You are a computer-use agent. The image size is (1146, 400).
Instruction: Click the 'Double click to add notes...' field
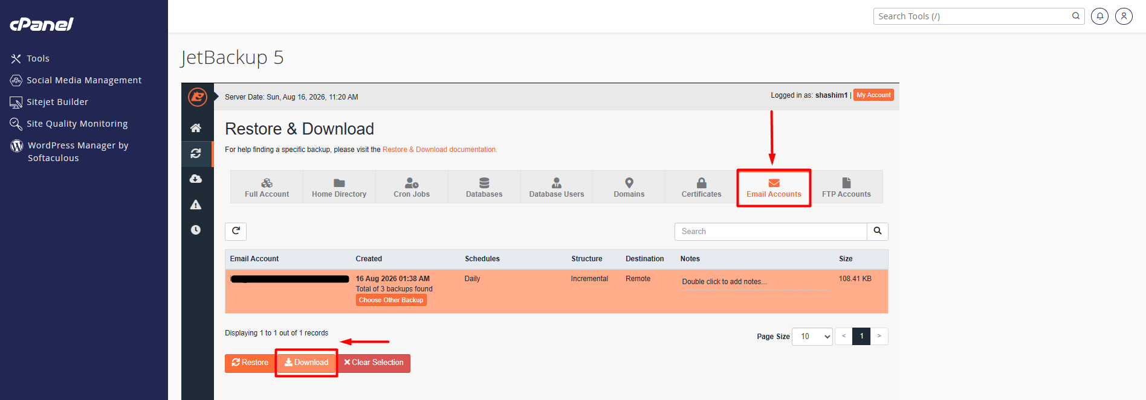click(x=755, y=282)
